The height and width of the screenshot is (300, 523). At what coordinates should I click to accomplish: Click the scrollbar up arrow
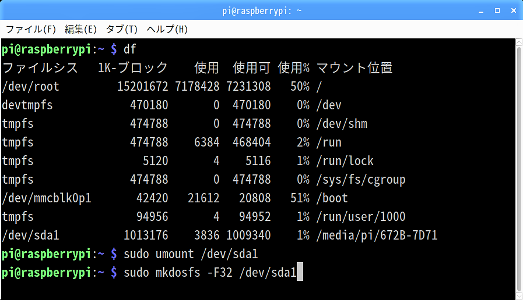click(x=519, y=42)
